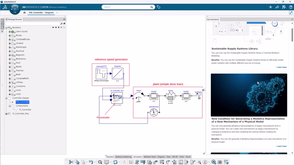This screenshot has width=294, height=165.
Task: Expand the Mechanics package node
Action: [x=10, y=59]
